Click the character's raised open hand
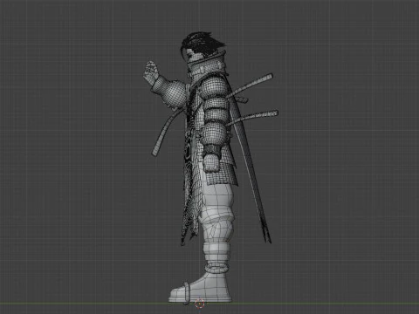 tap(151, 72)
